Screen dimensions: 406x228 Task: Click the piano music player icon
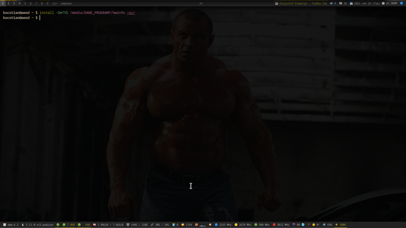point(277,3)
